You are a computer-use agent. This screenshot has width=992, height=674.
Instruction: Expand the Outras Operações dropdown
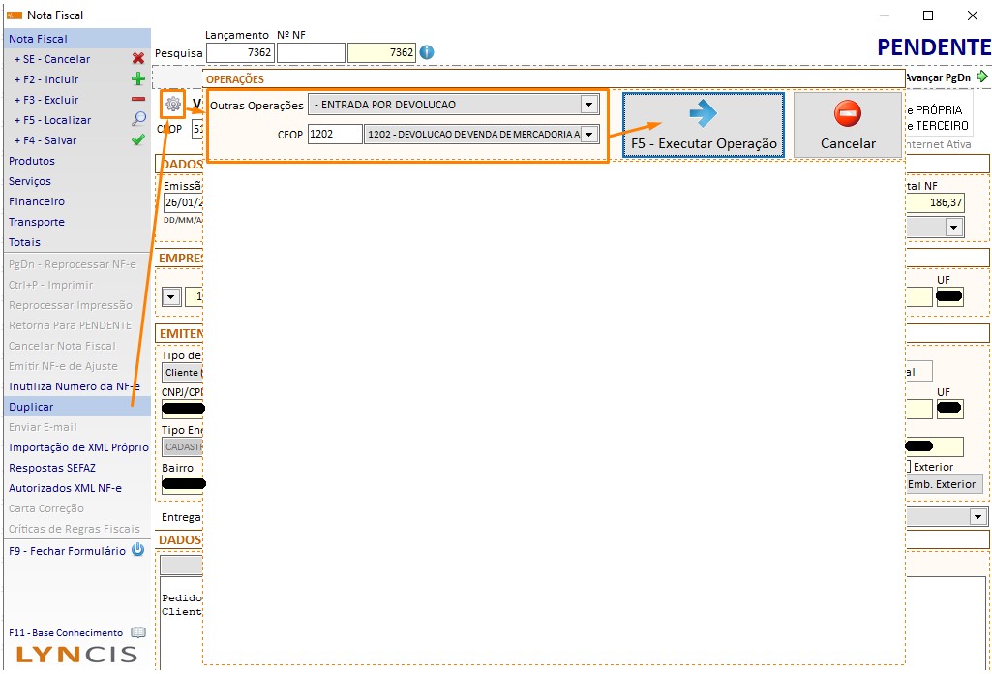[x=588, y=105]
